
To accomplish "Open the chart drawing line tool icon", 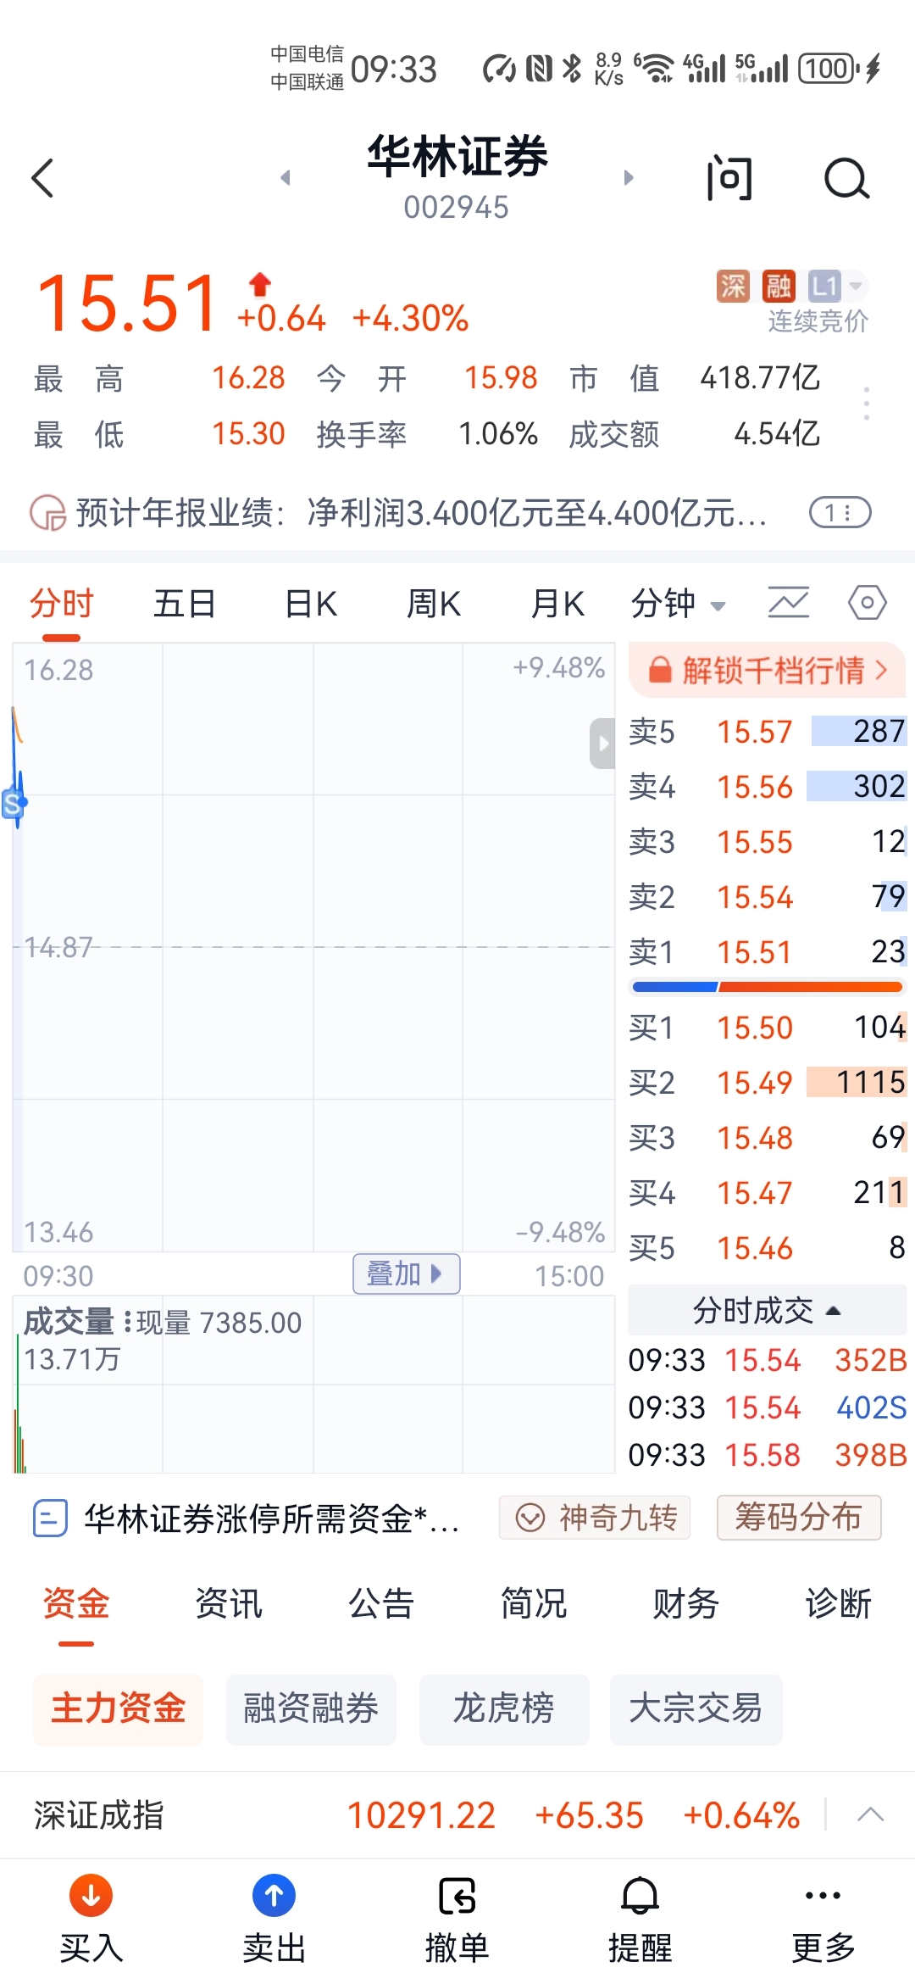I will [x=788, y=603].
